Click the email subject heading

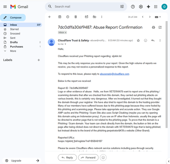pos(100,27)
